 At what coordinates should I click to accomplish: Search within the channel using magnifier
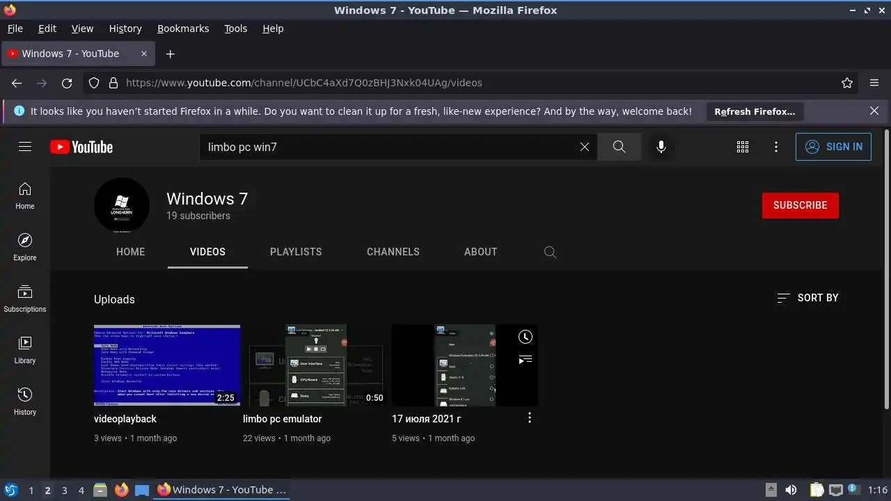point(550,252)
